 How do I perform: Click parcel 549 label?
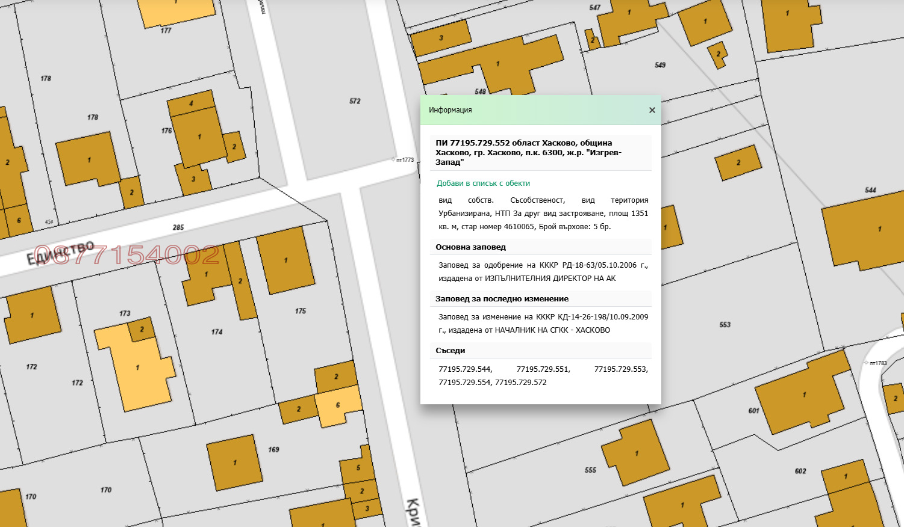(x=660, y=65)
